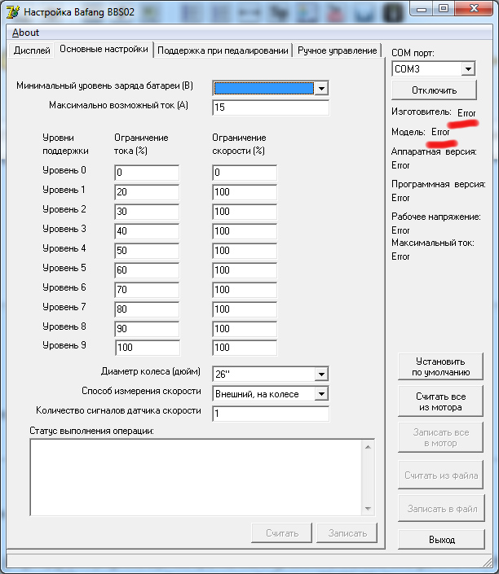Click Уровень 4 speed limit field

pyautogui.click(x=245, y=251)
